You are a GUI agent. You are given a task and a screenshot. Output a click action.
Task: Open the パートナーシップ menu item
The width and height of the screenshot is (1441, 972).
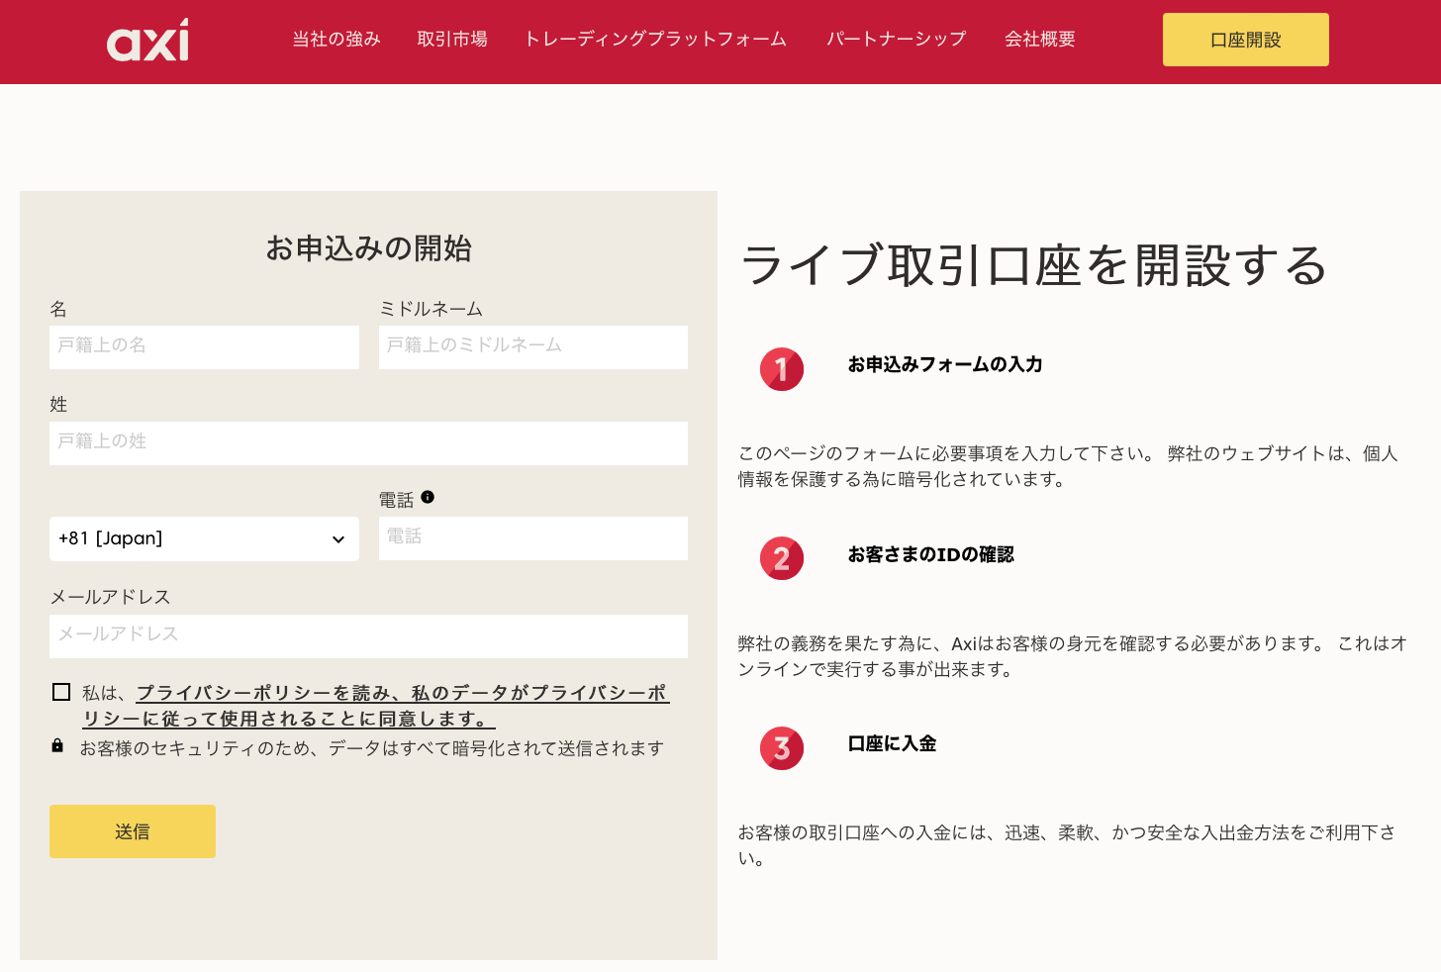click(896, 40)
